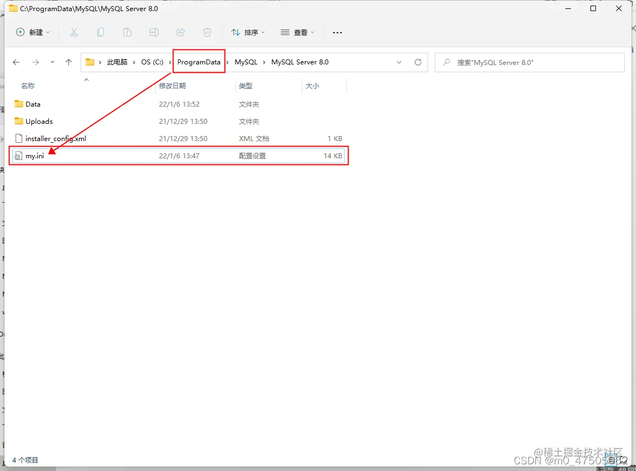Click the 4 个项目 status text
Screen dimensions: 636x471
coord(25,460)
